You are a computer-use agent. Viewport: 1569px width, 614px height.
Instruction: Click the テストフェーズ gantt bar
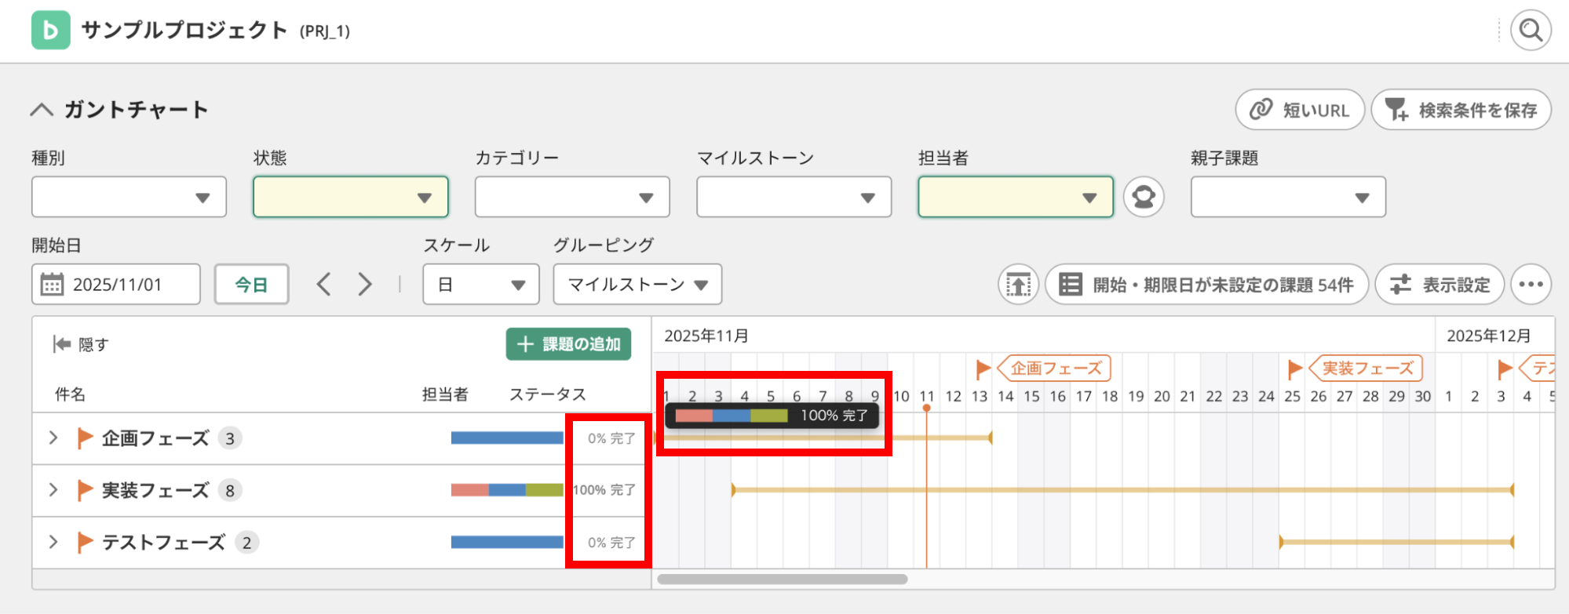(x=1396, y=542)
